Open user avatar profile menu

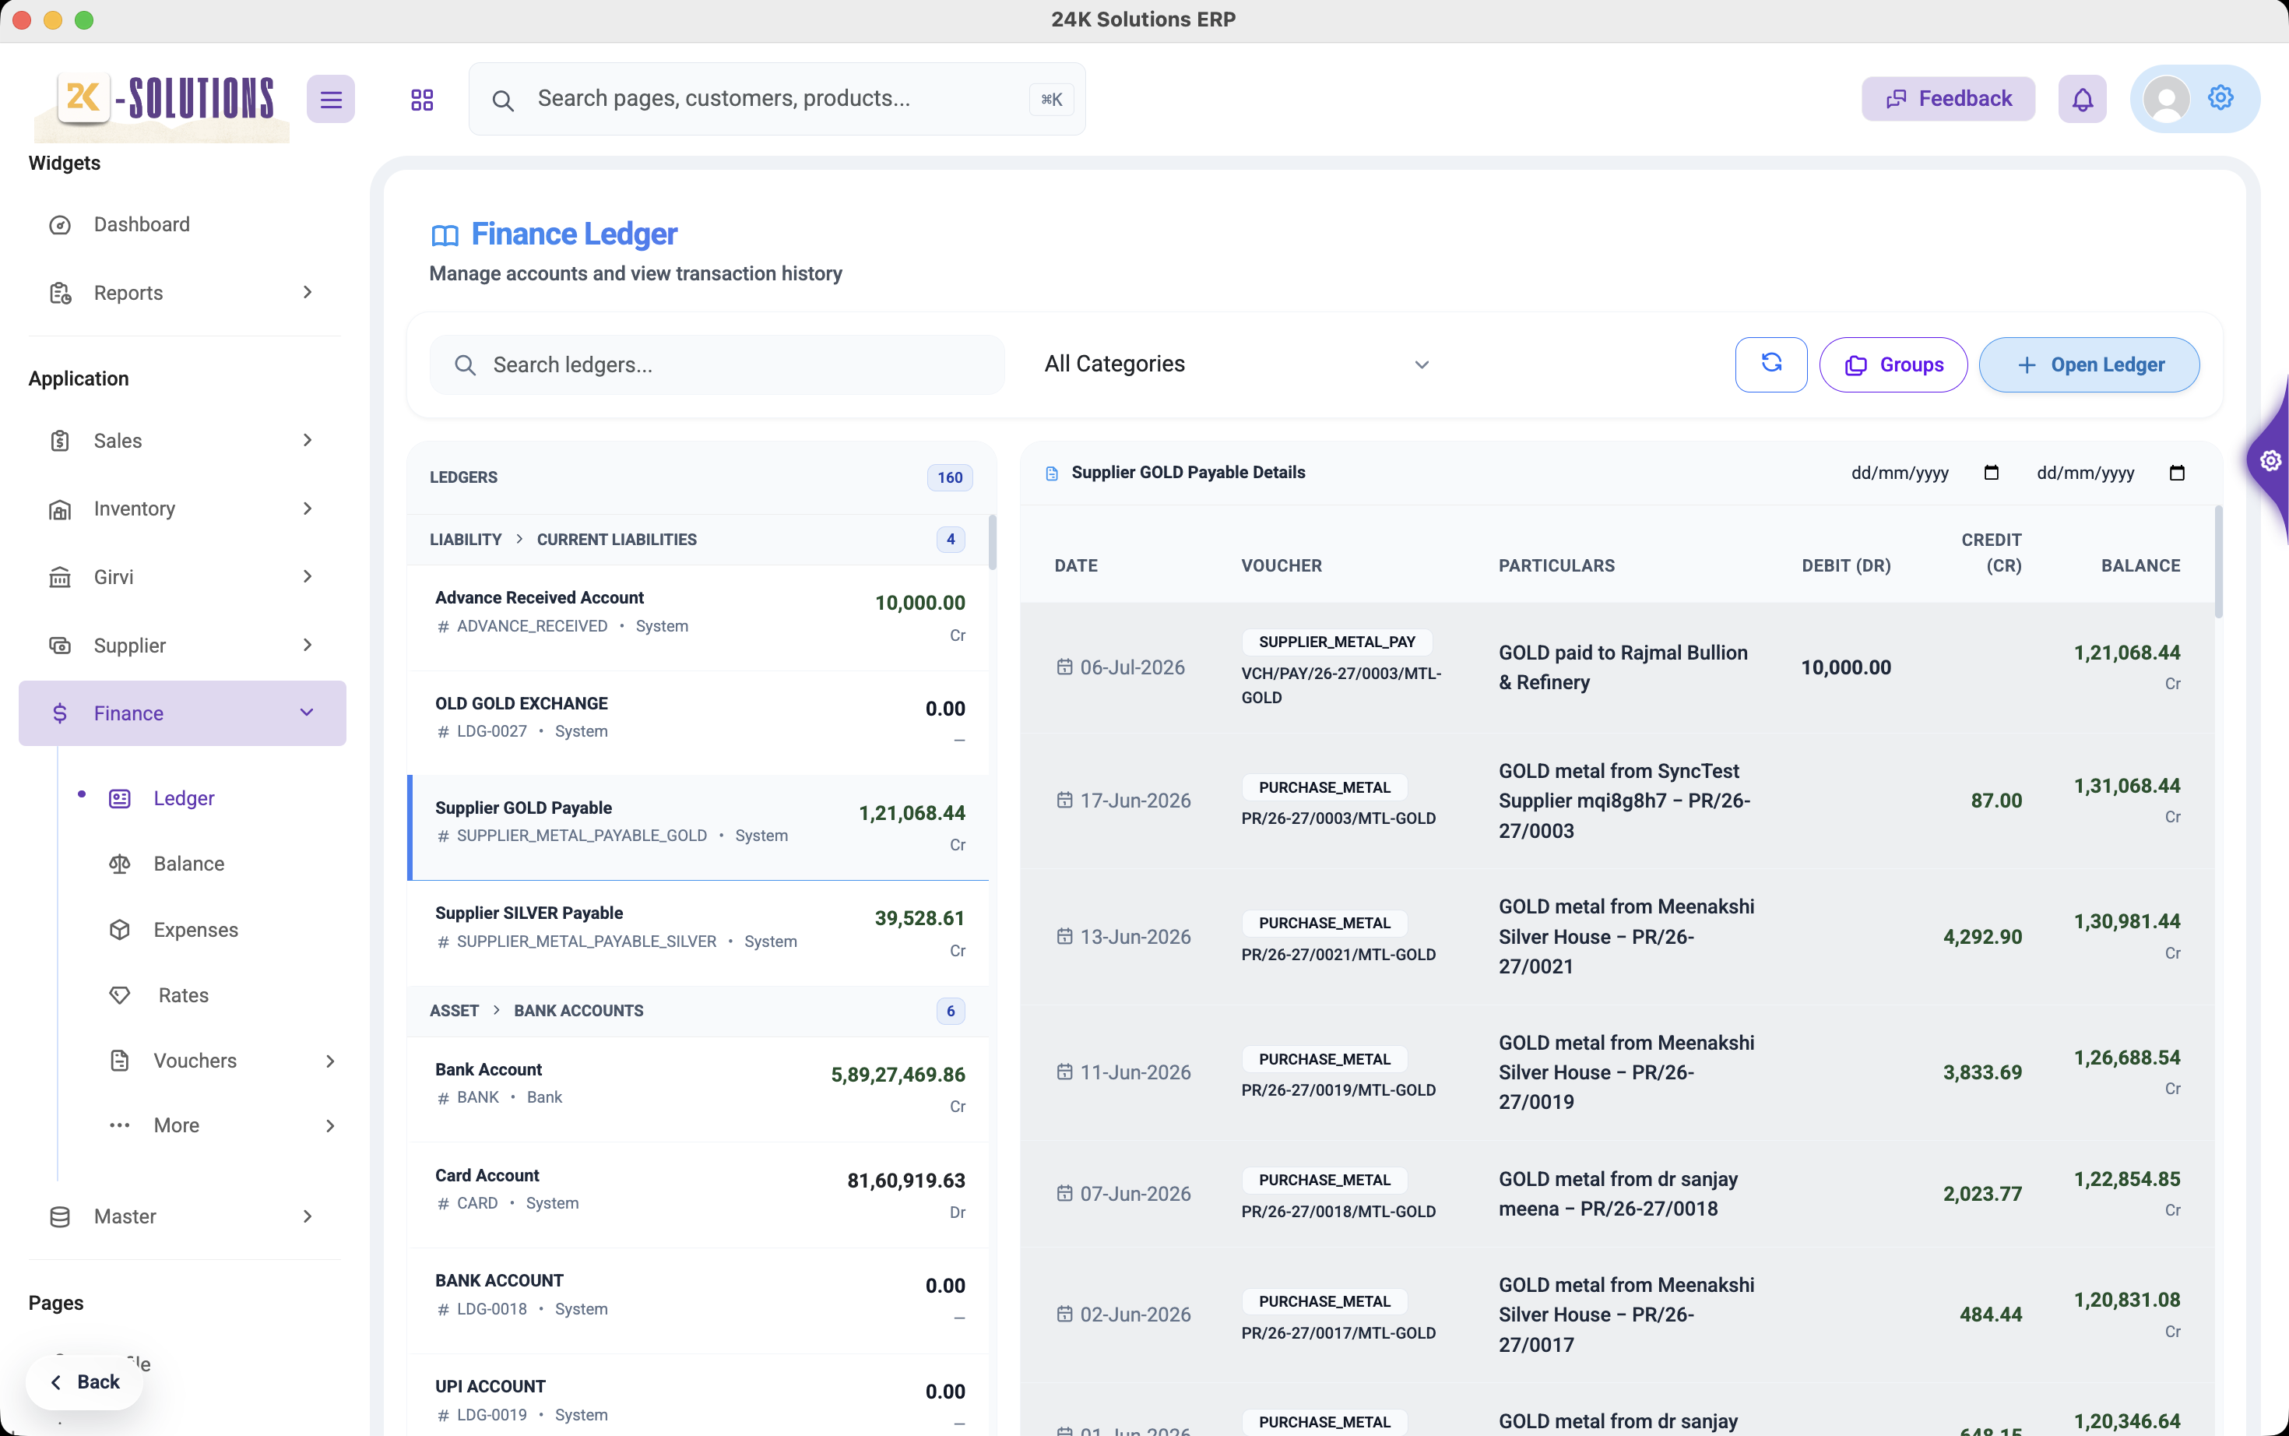click(2167, 99)
